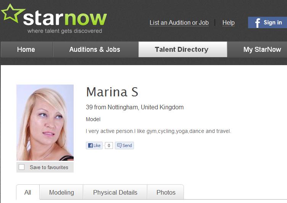Click the Send message bubble icon
This screenshot has width=287, height=203.
(119, 145)
